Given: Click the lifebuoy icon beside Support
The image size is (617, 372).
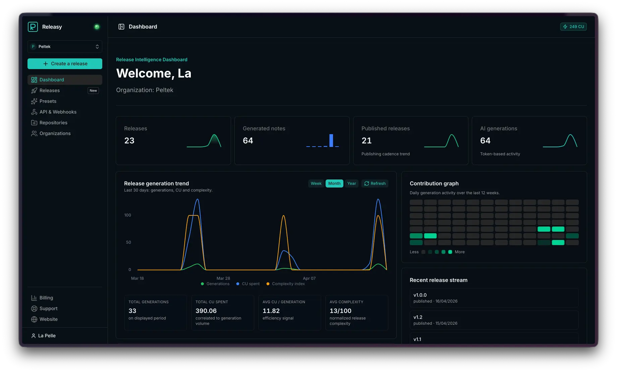Looking at the screenshot, I should pos(34,309).
